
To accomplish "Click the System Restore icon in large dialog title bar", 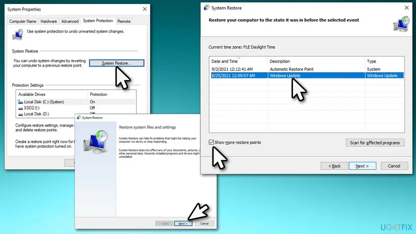I will (x=206, y=8).
